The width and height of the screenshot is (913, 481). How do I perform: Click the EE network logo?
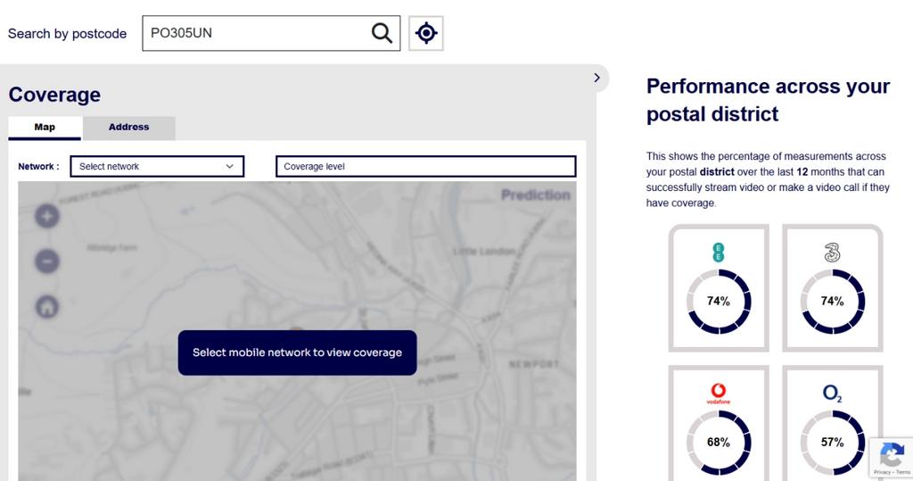point(719,253)
